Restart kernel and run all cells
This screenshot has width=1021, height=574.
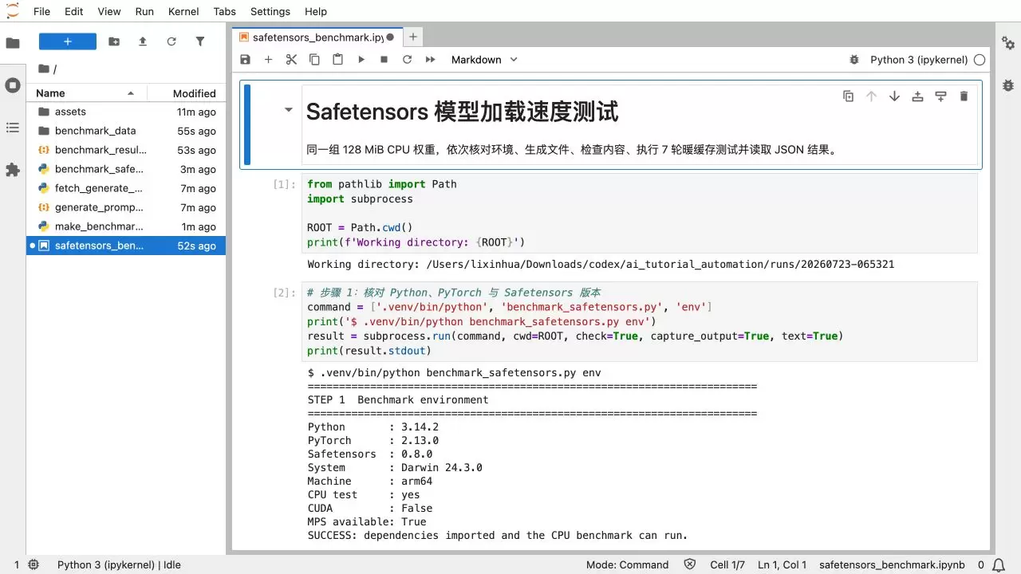pyautogui.click(x=431, y=60)
